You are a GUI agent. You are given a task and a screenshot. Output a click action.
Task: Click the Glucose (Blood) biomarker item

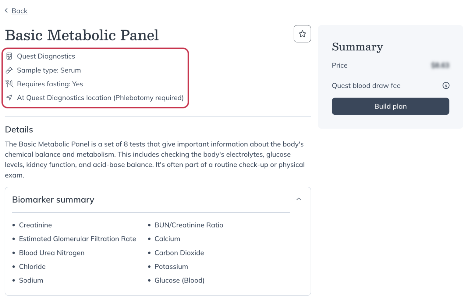(x=179, y=280)
